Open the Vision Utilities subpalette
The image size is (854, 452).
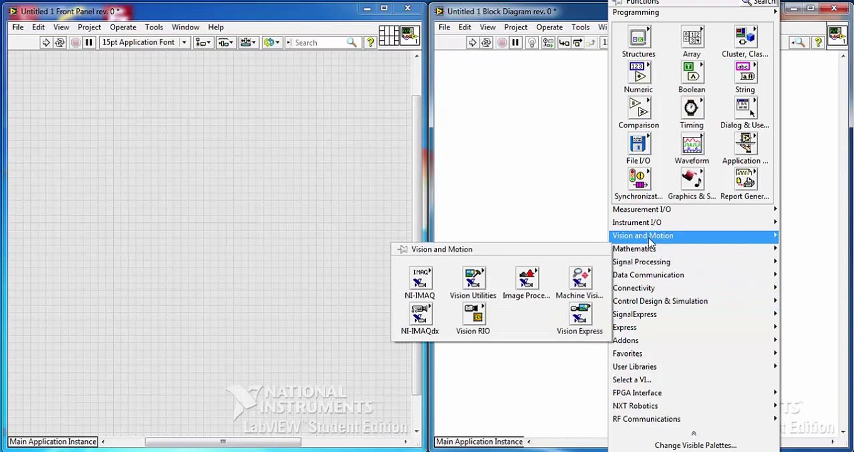pos(473,278)
